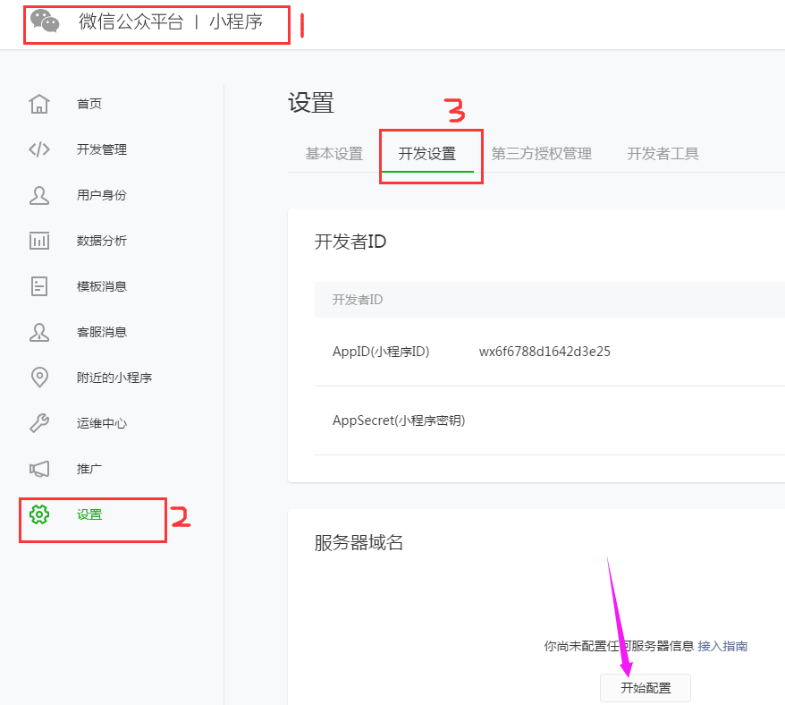Go to the 开发者工具 tab
785x705 pixels.
coord(663,154)
